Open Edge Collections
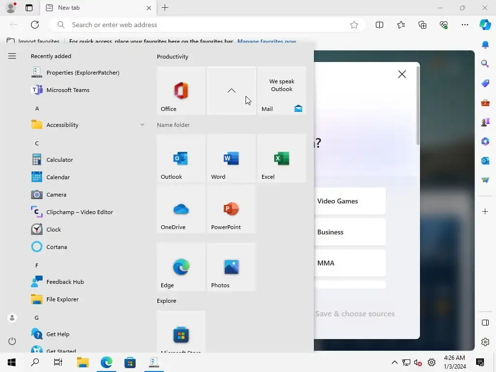This screenshot has width=496, height=372. point(422,25)
